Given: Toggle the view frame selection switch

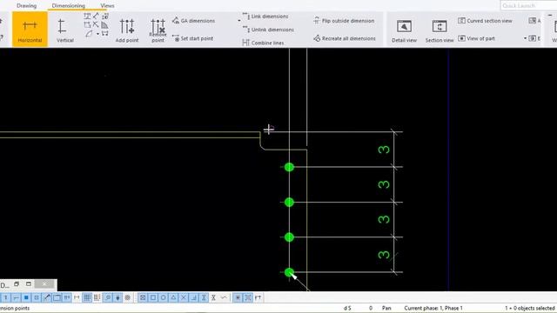Looking at the screenshot, I should (57, 297).
